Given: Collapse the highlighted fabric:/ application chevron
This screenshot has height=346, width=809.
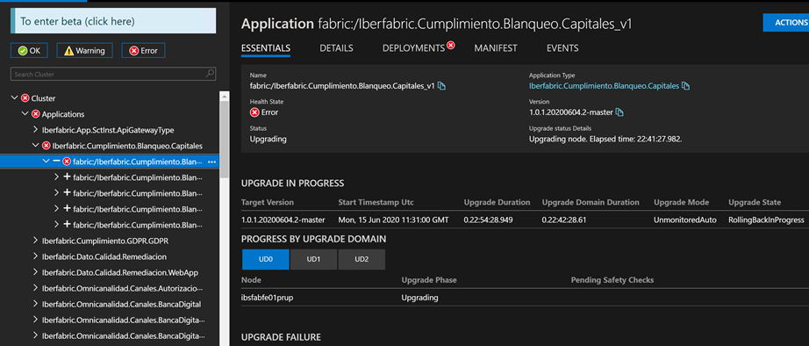Looking at the screenshot, I should pyautogui.click(x=46, y=162).
